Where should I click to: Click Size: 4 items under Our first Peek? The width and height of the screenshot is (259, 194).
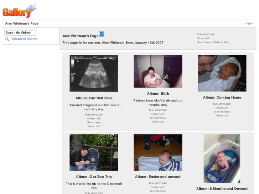tap(94, 122)
